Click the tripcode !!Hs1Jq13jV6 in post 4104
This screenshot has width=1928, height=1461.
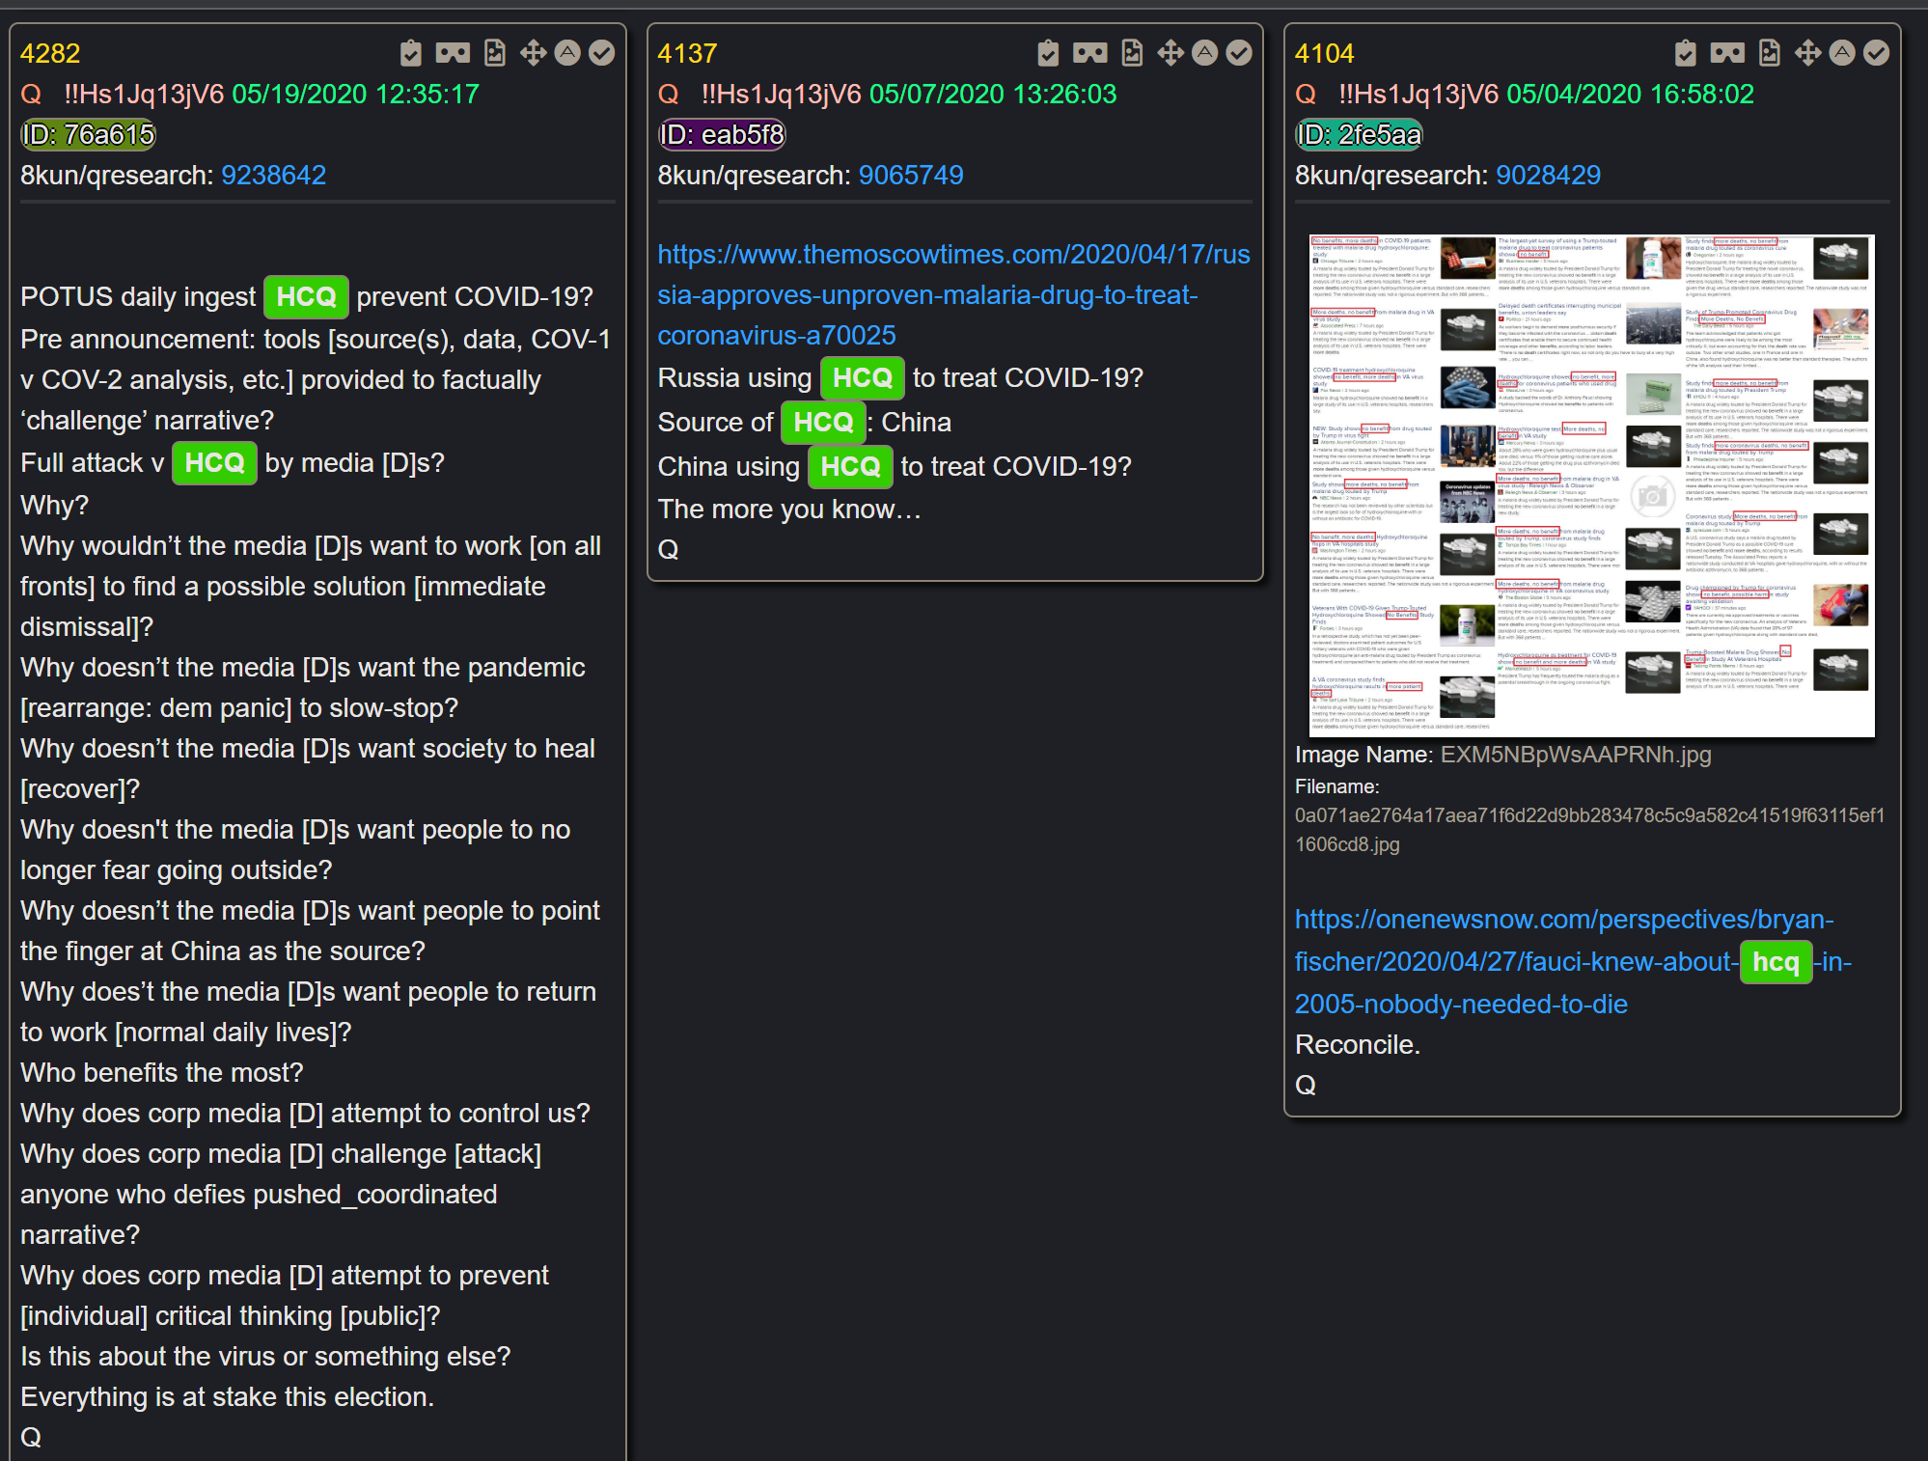point(1418,95)
